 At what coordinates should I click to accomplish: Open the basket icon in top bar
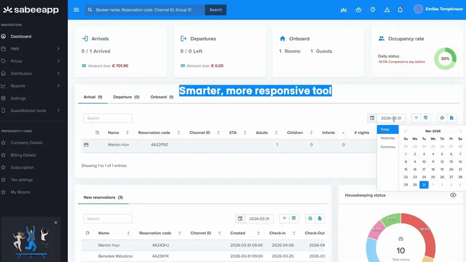pos(358,10)
